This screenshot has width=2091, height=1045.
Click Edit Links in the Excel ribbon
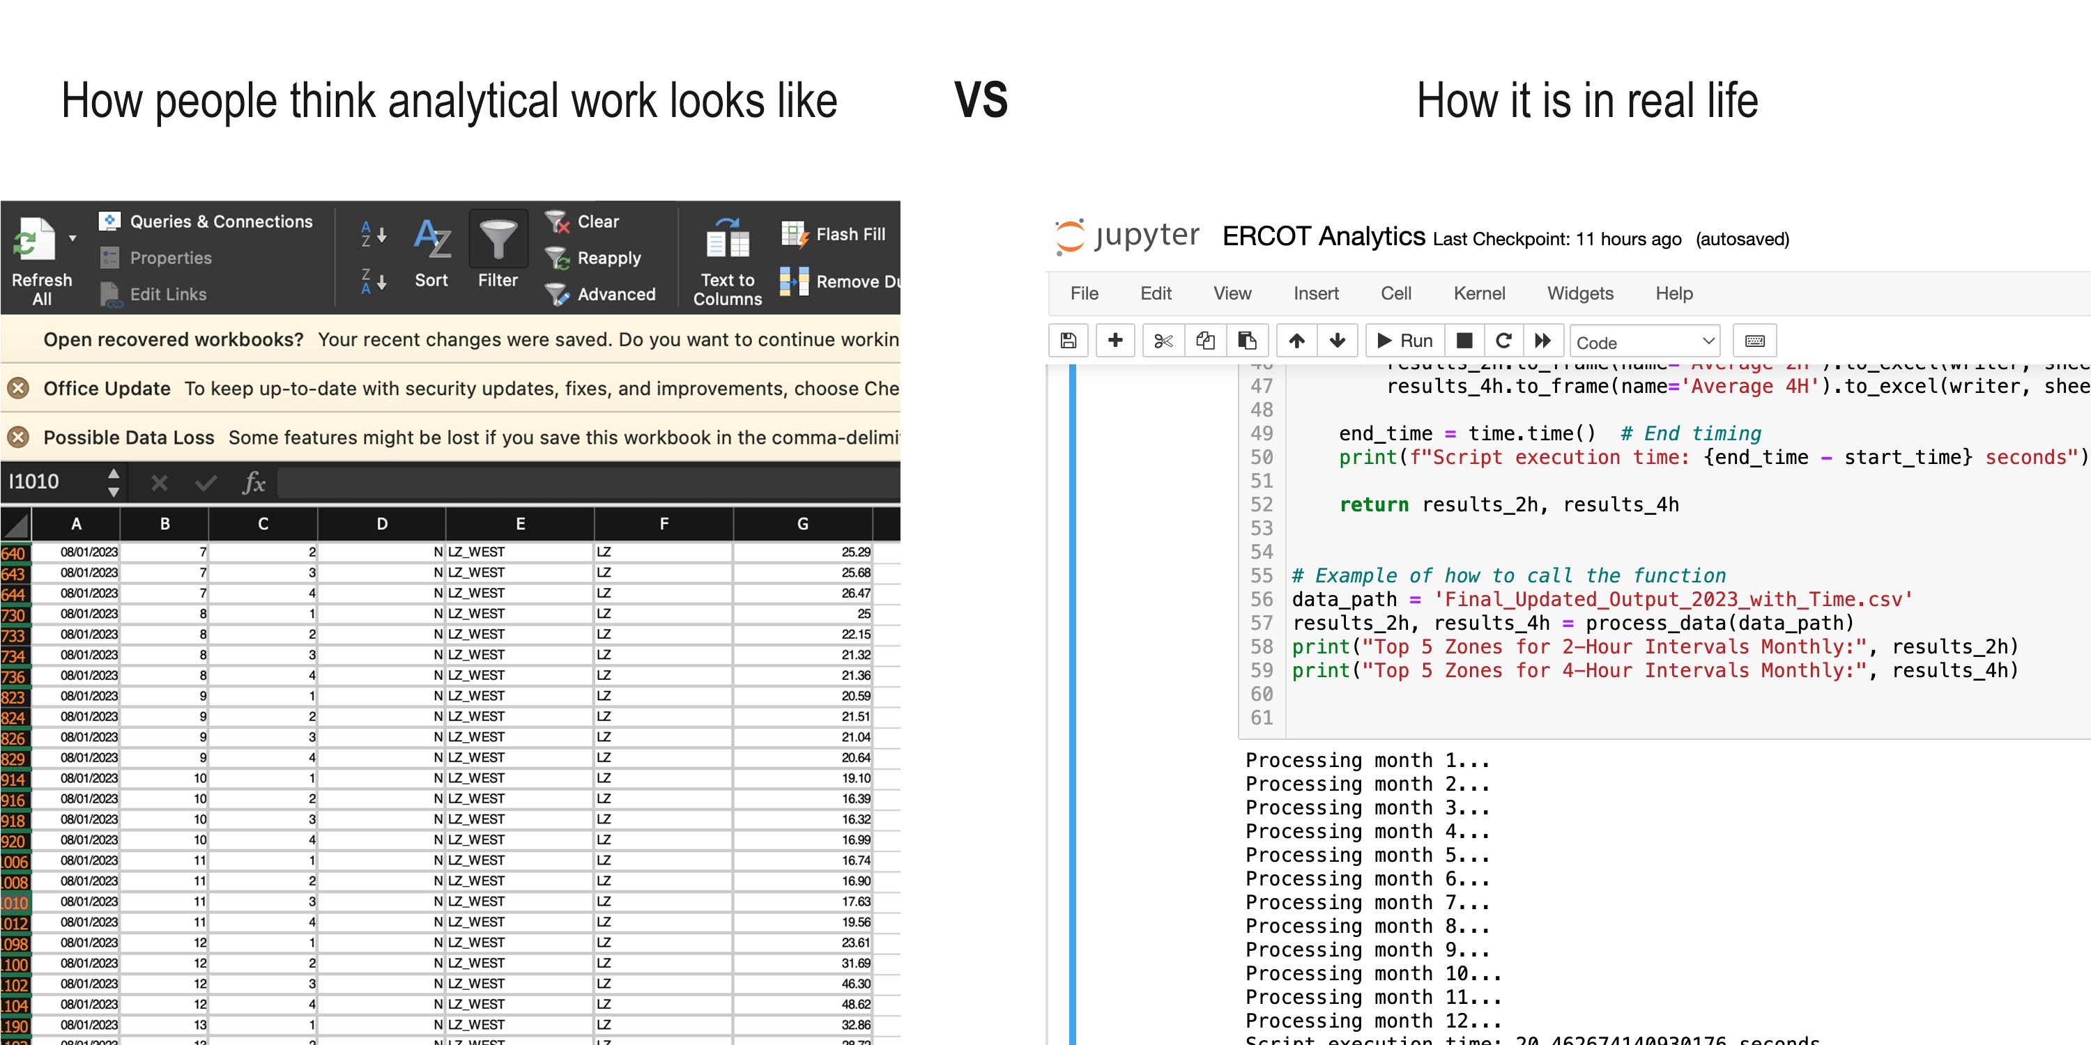153,295
